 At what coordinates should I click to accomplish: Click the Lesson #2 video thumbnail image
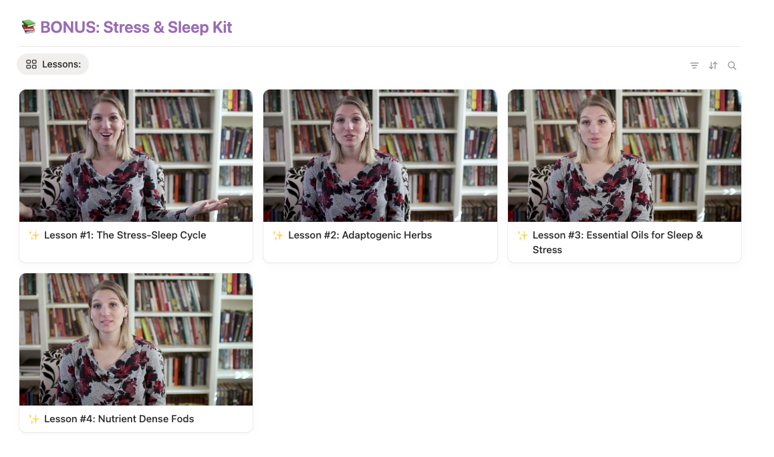pos(380,155)
